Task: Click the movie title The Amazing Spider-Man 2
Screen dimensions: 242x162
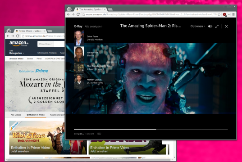Action: [x=151, y=26]
